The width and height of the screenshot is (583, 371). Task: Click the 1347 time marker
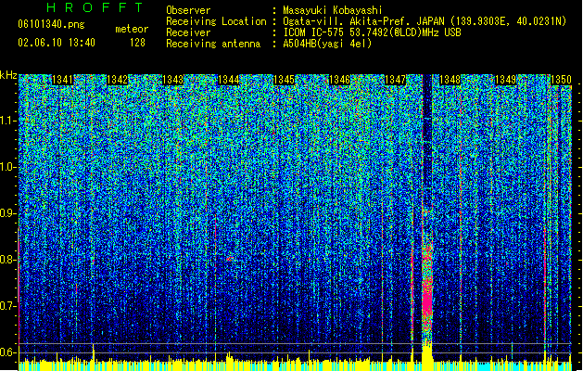point(395,80)
